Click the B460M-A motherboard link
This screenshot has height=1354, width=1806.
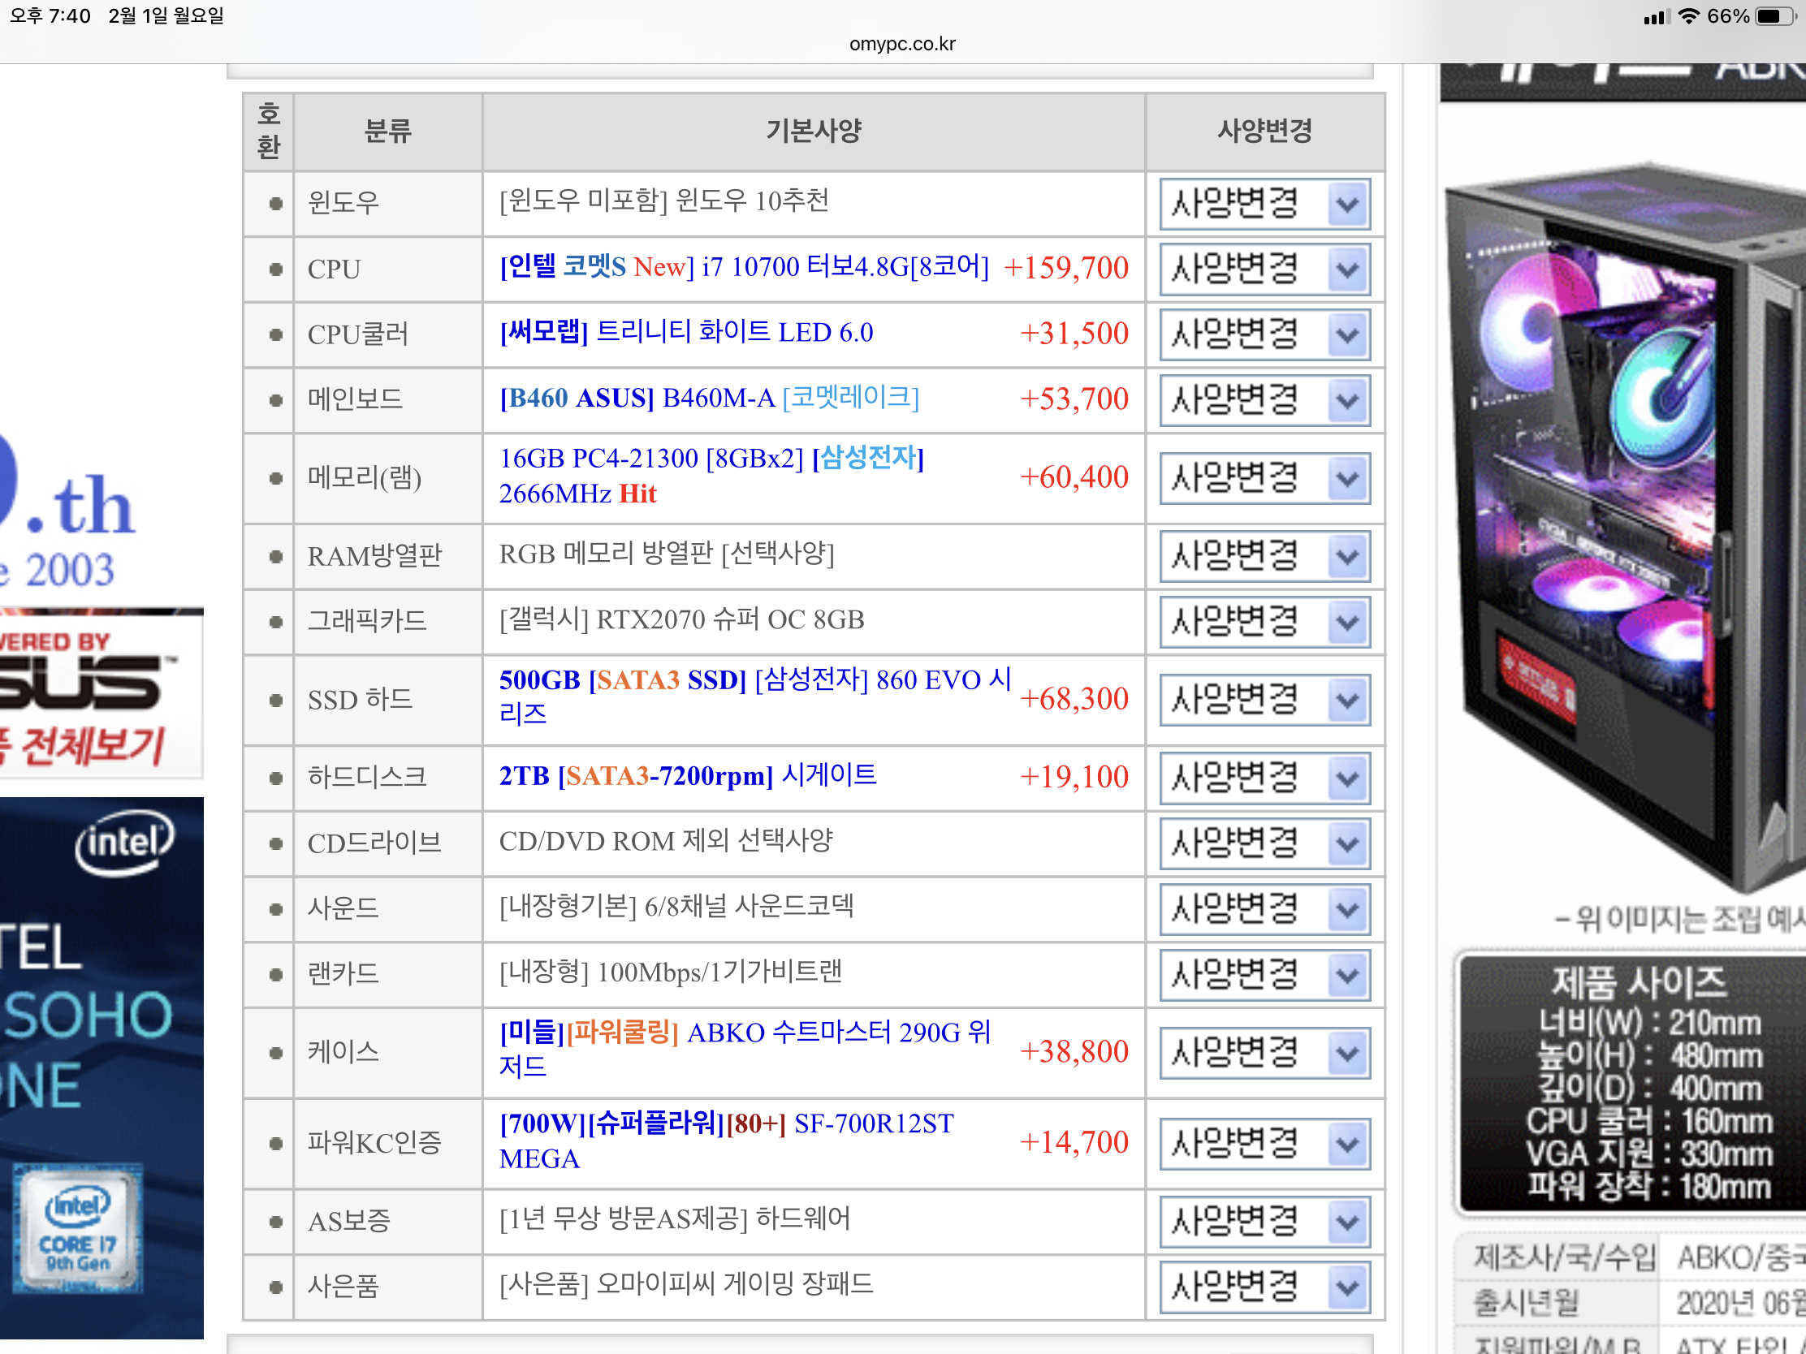710,398
